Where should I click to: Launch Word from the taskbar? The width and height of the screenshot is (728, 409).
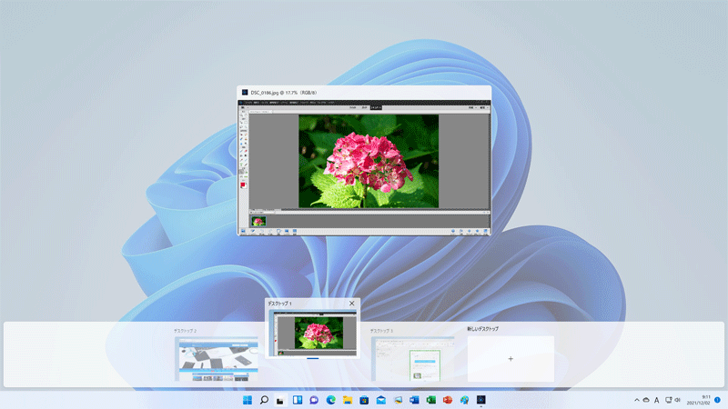click(x=414, y=400)
